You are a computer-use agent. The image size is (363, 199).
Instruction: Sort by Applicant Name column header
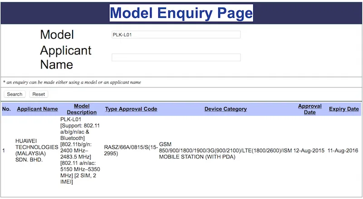37,109
